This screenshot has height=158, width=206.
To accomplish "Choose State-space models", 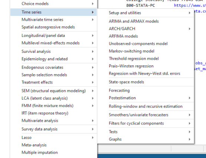I will pyautogui.click(x=146, y=82).
